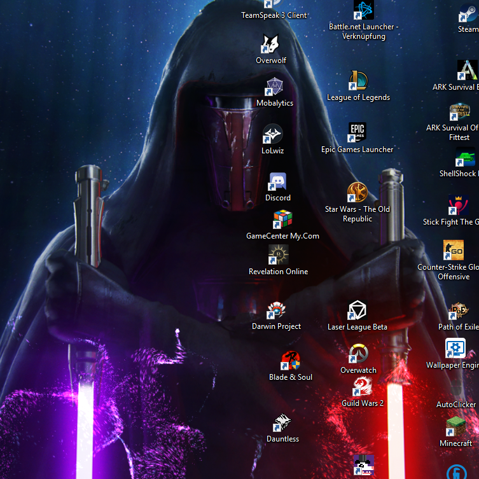The image size is (479, 479).
Task: Click the LoLwiz desktop icon
Action: pos(272,134)
